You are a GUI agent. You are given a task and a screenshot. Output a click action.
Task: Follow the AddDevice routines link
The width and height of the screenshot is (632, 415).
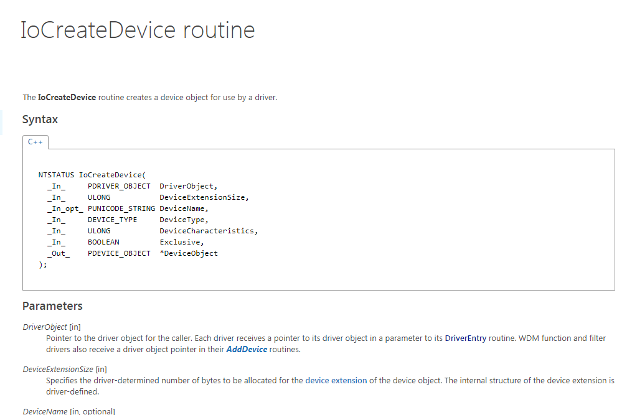coord(247,350)
